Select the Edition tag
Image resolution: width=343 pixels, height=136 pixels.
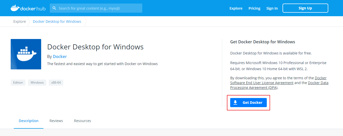18,83
